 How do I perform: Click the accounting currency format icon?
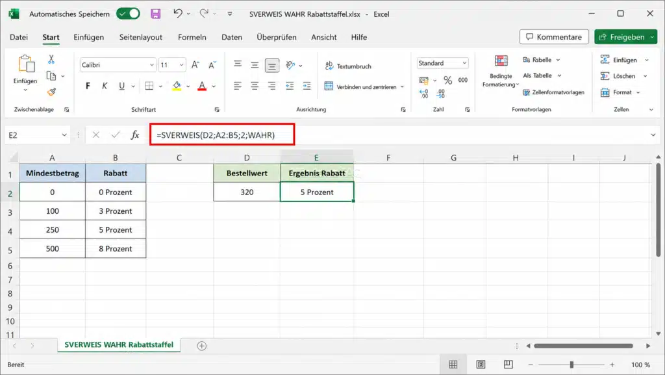point(423,80)
